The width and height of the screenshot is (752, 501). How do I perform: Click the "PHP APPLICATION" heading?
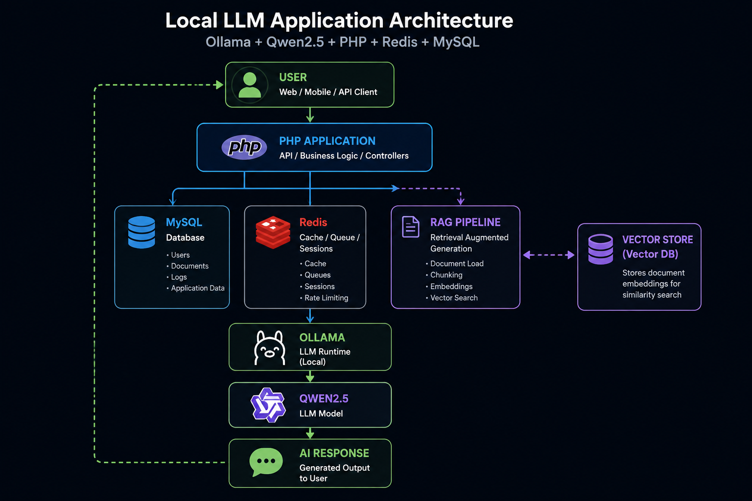pyautogui.click(x=327, y=141)
